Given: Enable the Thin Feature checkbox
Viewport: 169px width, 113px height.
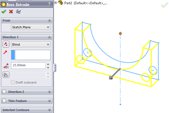Looking at the screenshot, I should tap(4, 101).
